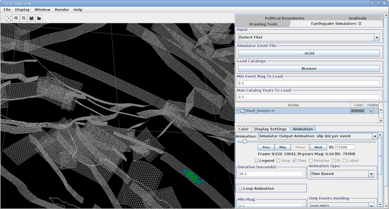Click the zoom out magnifier icon
The height and width of the screenshot is (209, 389).
click(24, 18)
